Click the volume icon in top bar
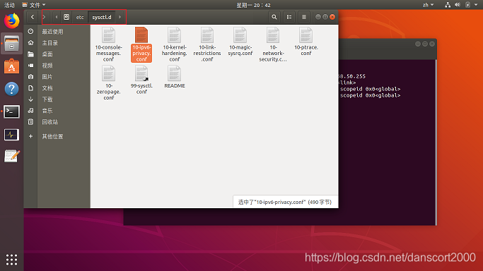 pos(458,5)
